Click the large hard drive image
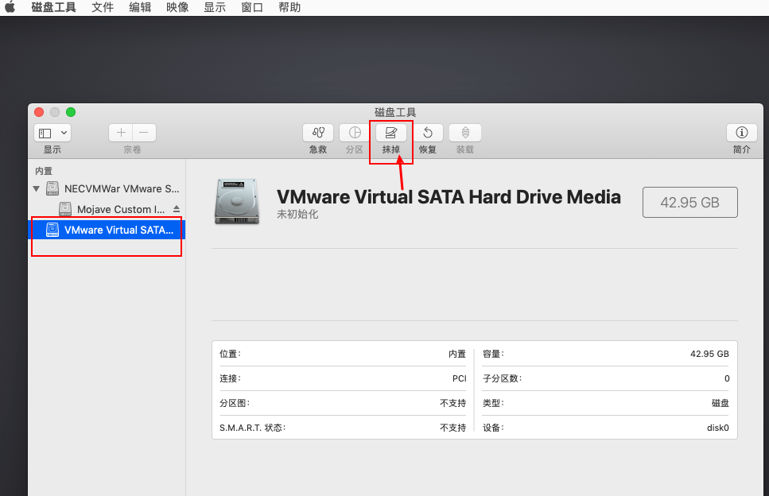The width and height of the screenshot is (769, 496). point(237,201)
